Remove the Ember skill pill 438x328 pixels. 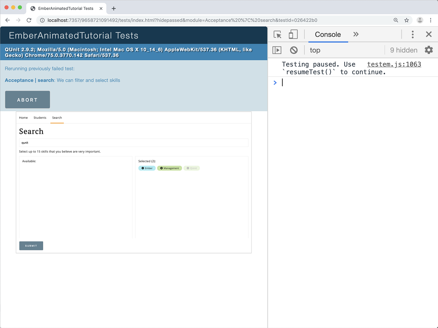pos(147,168)
